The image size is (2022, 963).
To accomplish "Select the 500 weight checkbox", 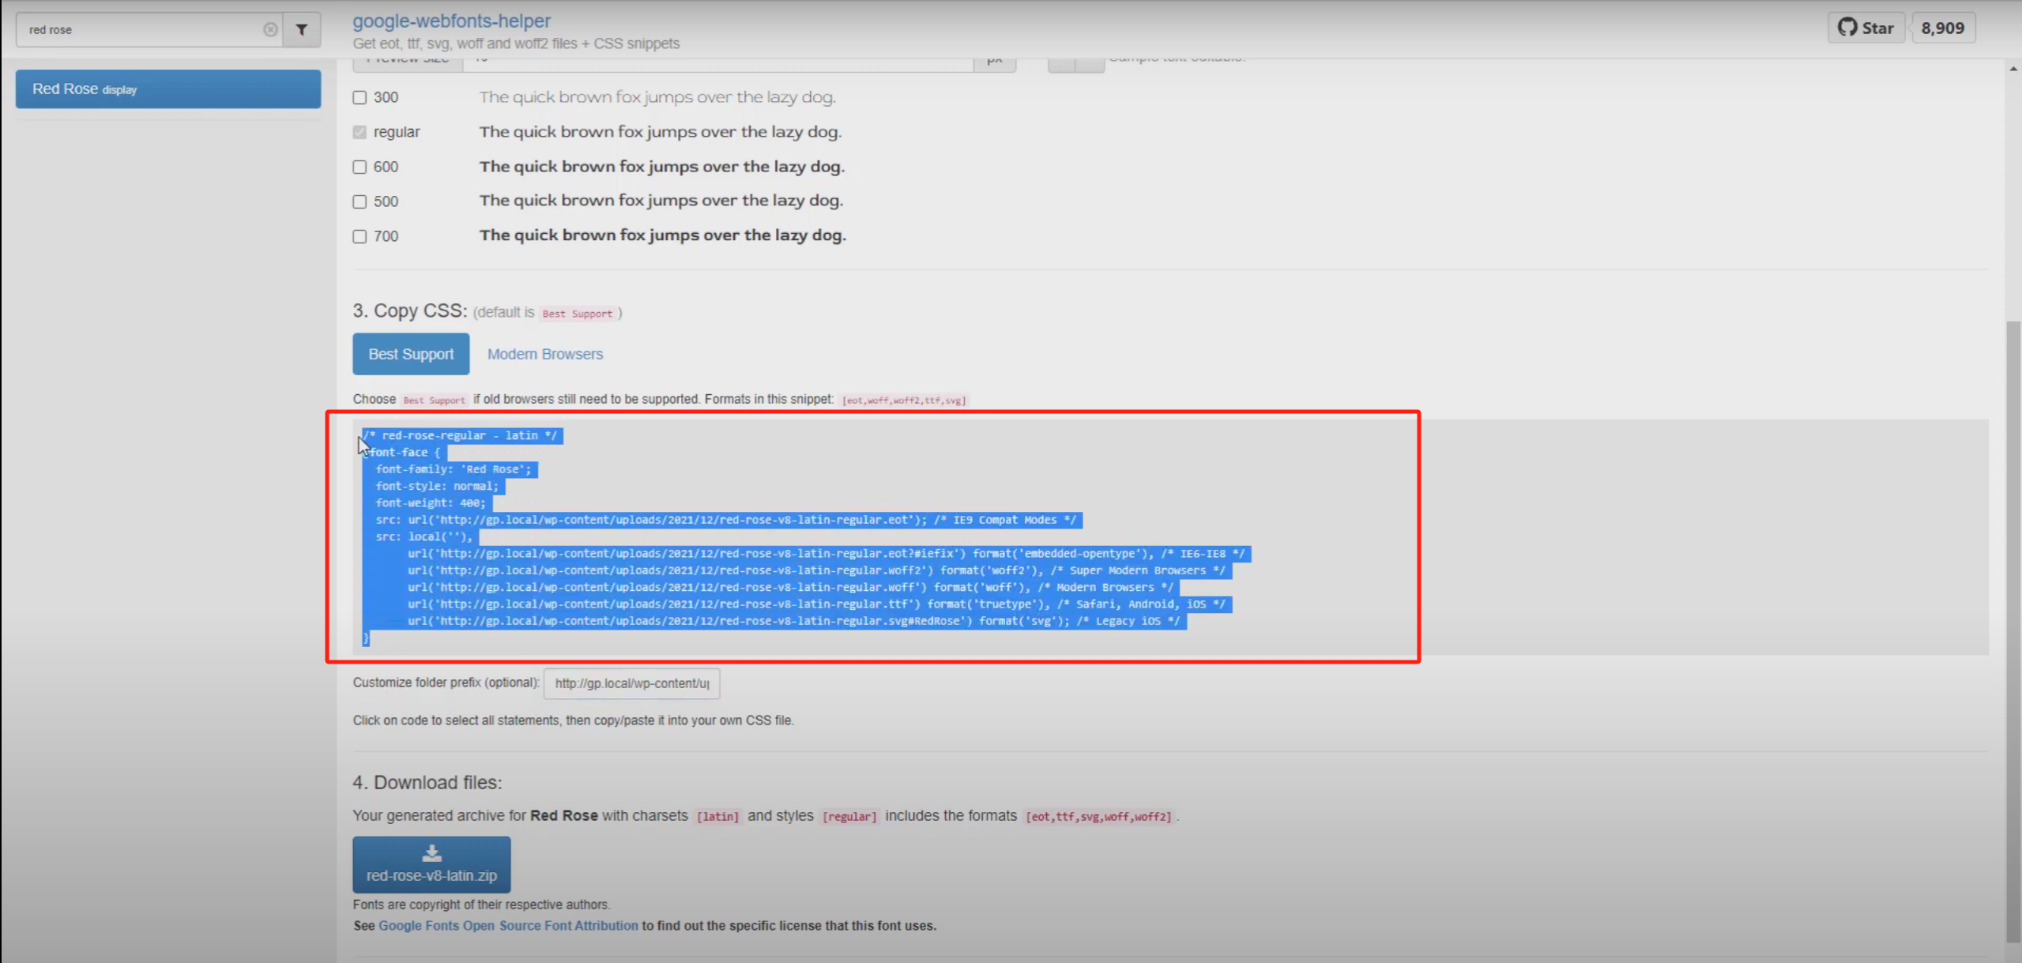I will [360, 201].
